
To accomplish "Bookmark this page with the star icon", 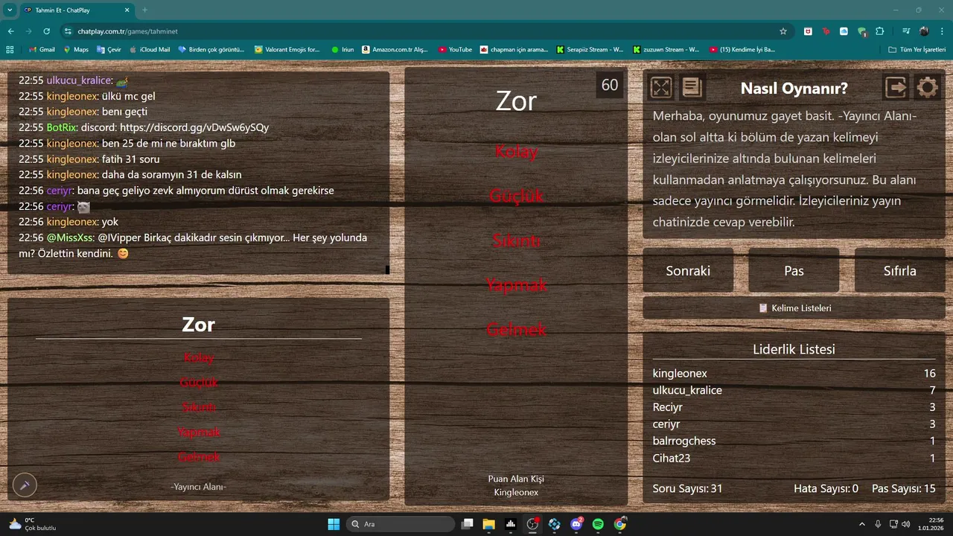I will [783, 31].
